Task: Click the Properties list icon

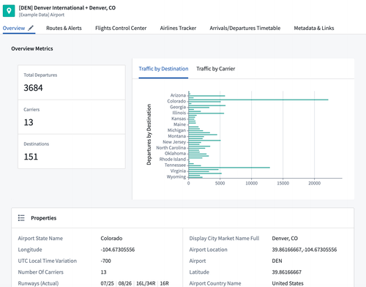Action: (x=21, y=218)
